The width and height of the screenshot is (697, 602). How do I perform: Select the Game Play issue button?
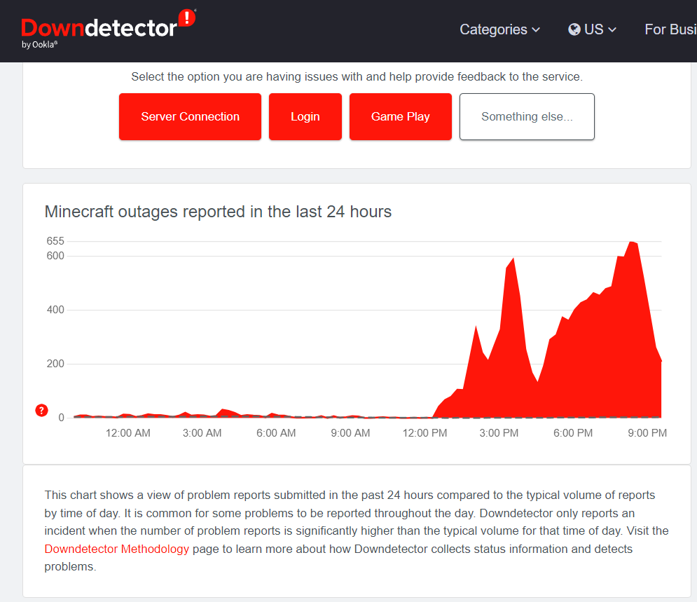click(x=400, y=117)
